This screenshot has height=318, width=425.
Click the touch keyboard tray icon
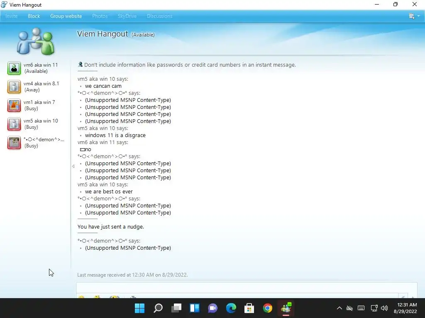tap(361, 308)
